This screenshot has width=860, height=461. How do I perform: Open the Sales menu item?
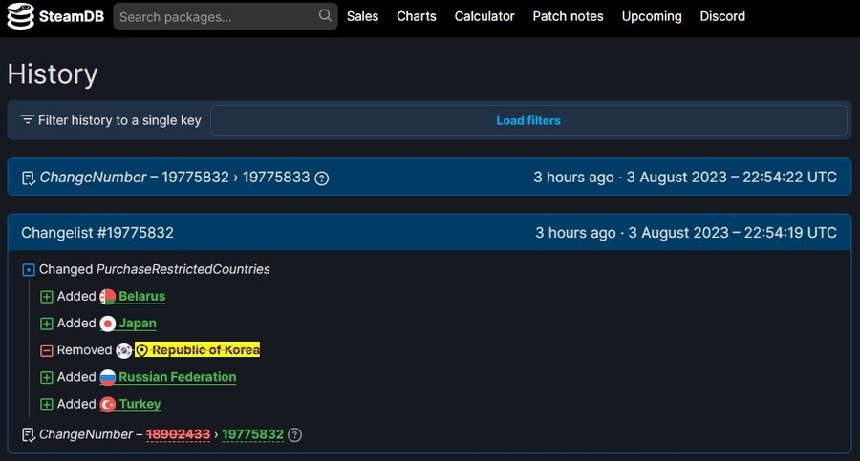(362, 16)
